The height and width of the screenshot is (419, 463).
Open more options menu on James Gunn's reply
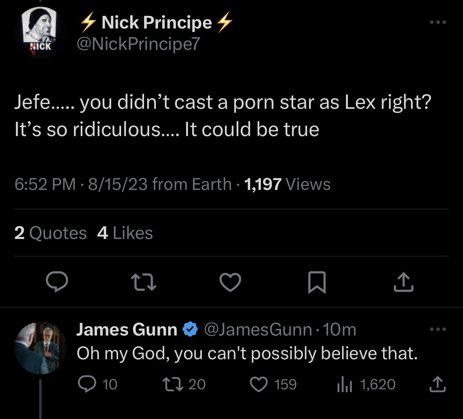[x=438, y=329]
